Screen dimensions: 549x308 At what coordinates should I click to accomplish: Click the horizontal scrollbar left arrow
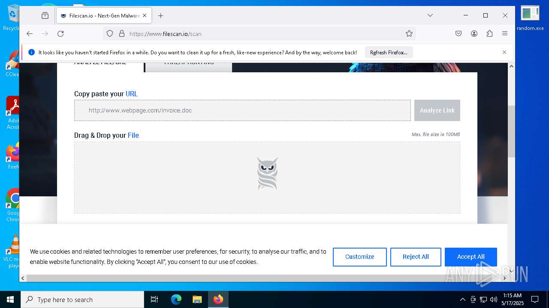point(23,278)
